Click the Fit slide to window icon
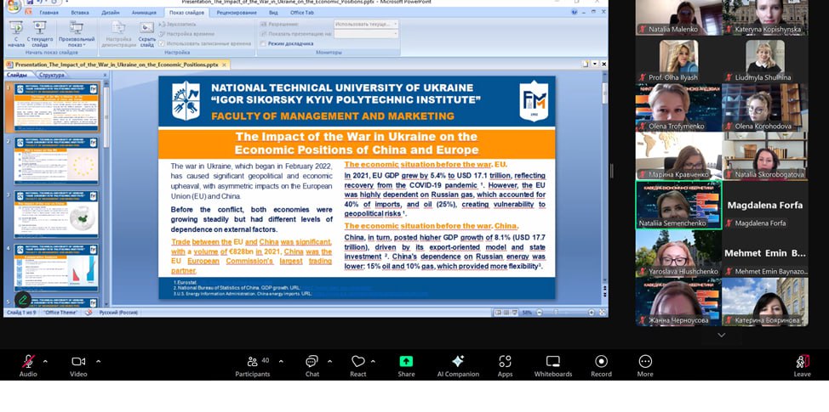829x412 pixels. (603, 313)
